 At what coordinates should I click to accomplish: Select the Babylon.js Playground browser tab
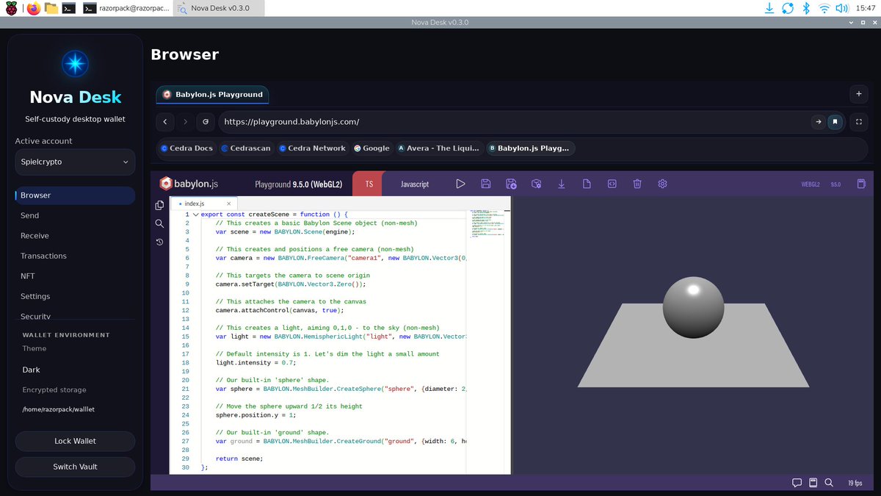[213, 94]
